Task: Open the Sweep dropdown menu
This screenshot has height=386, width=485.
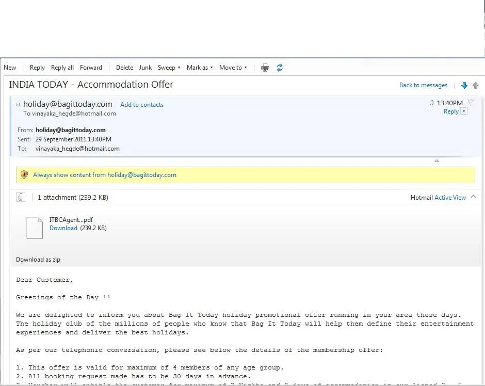Action: pyautogui.click(x=169, y=68)
